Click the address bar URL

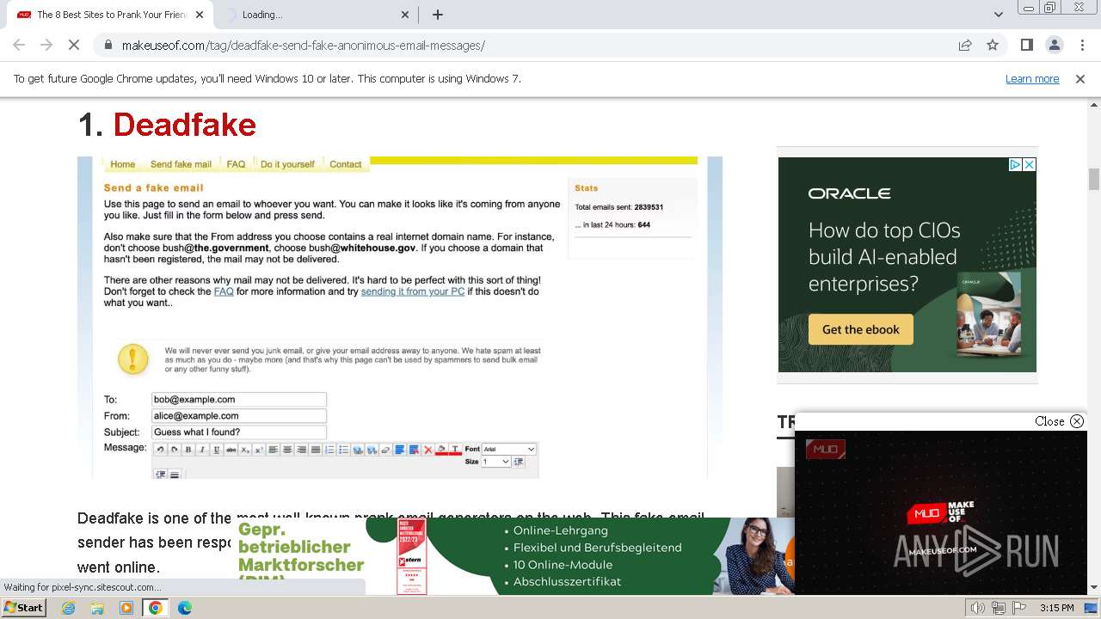point(303,46)
